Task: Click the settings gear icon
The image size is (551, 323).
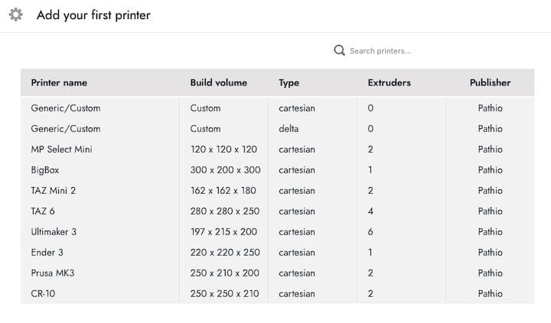Action: click(15, 15)
